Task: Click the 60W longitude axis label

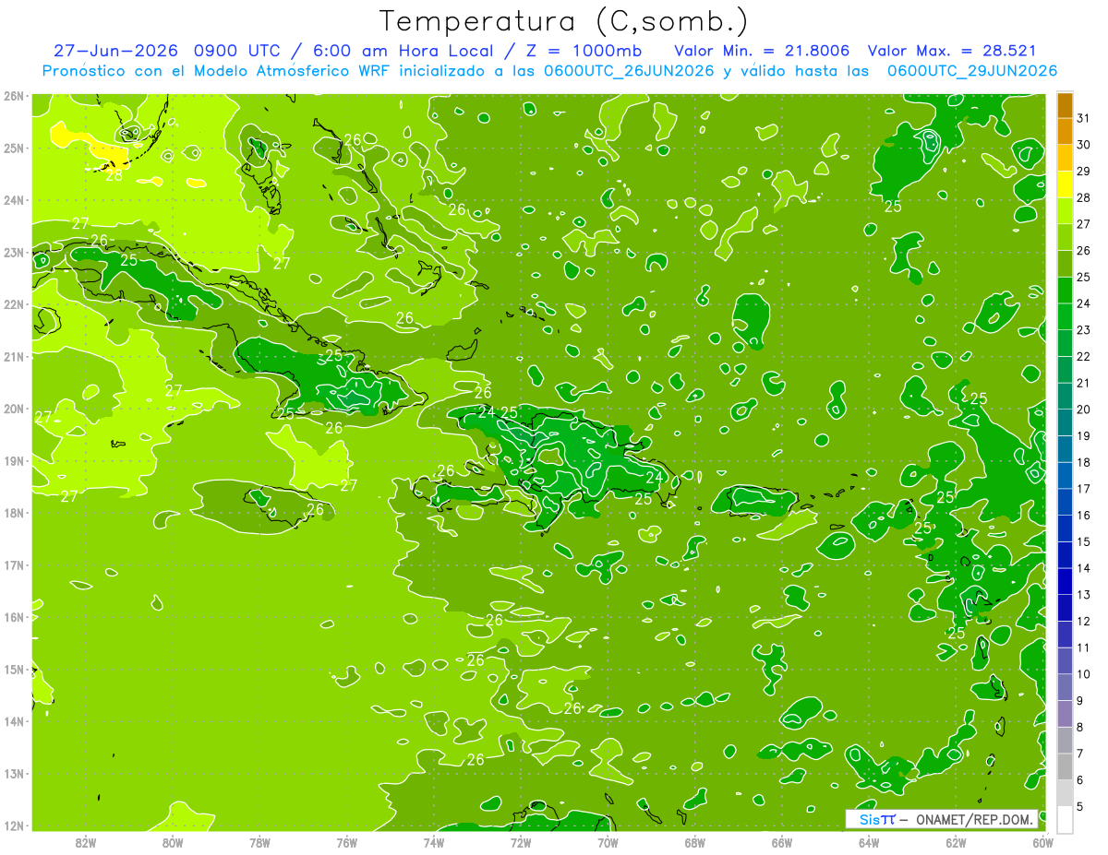Action: click(1042, 841)
